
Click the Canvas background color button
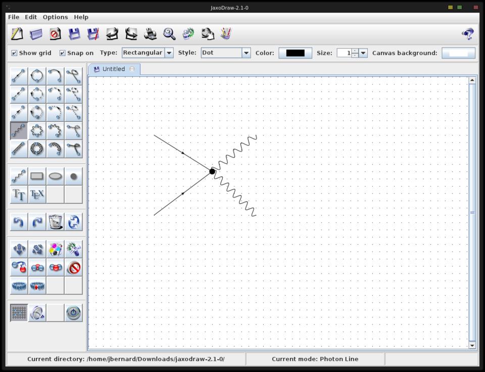click(458, 53)
